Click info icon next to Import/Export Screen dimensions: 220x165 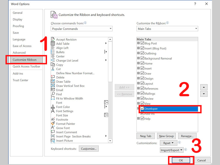click(x=185, y=149)
